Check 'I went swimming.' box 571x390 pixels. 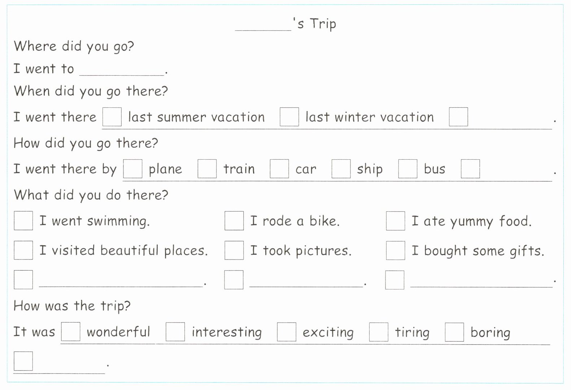tap(23, 221)
